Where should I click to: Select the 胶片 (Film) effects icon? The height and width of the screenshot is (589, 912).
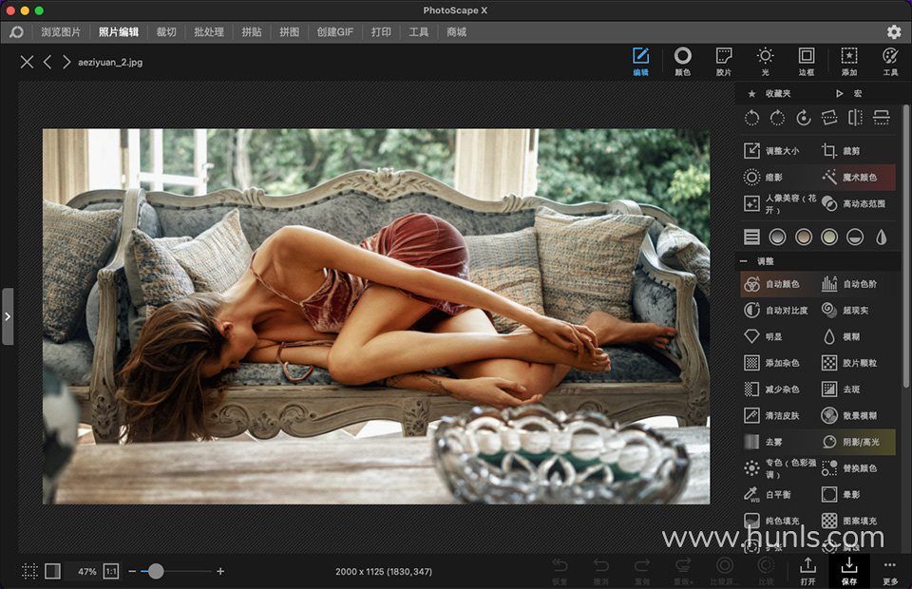[x=723, y=60]
